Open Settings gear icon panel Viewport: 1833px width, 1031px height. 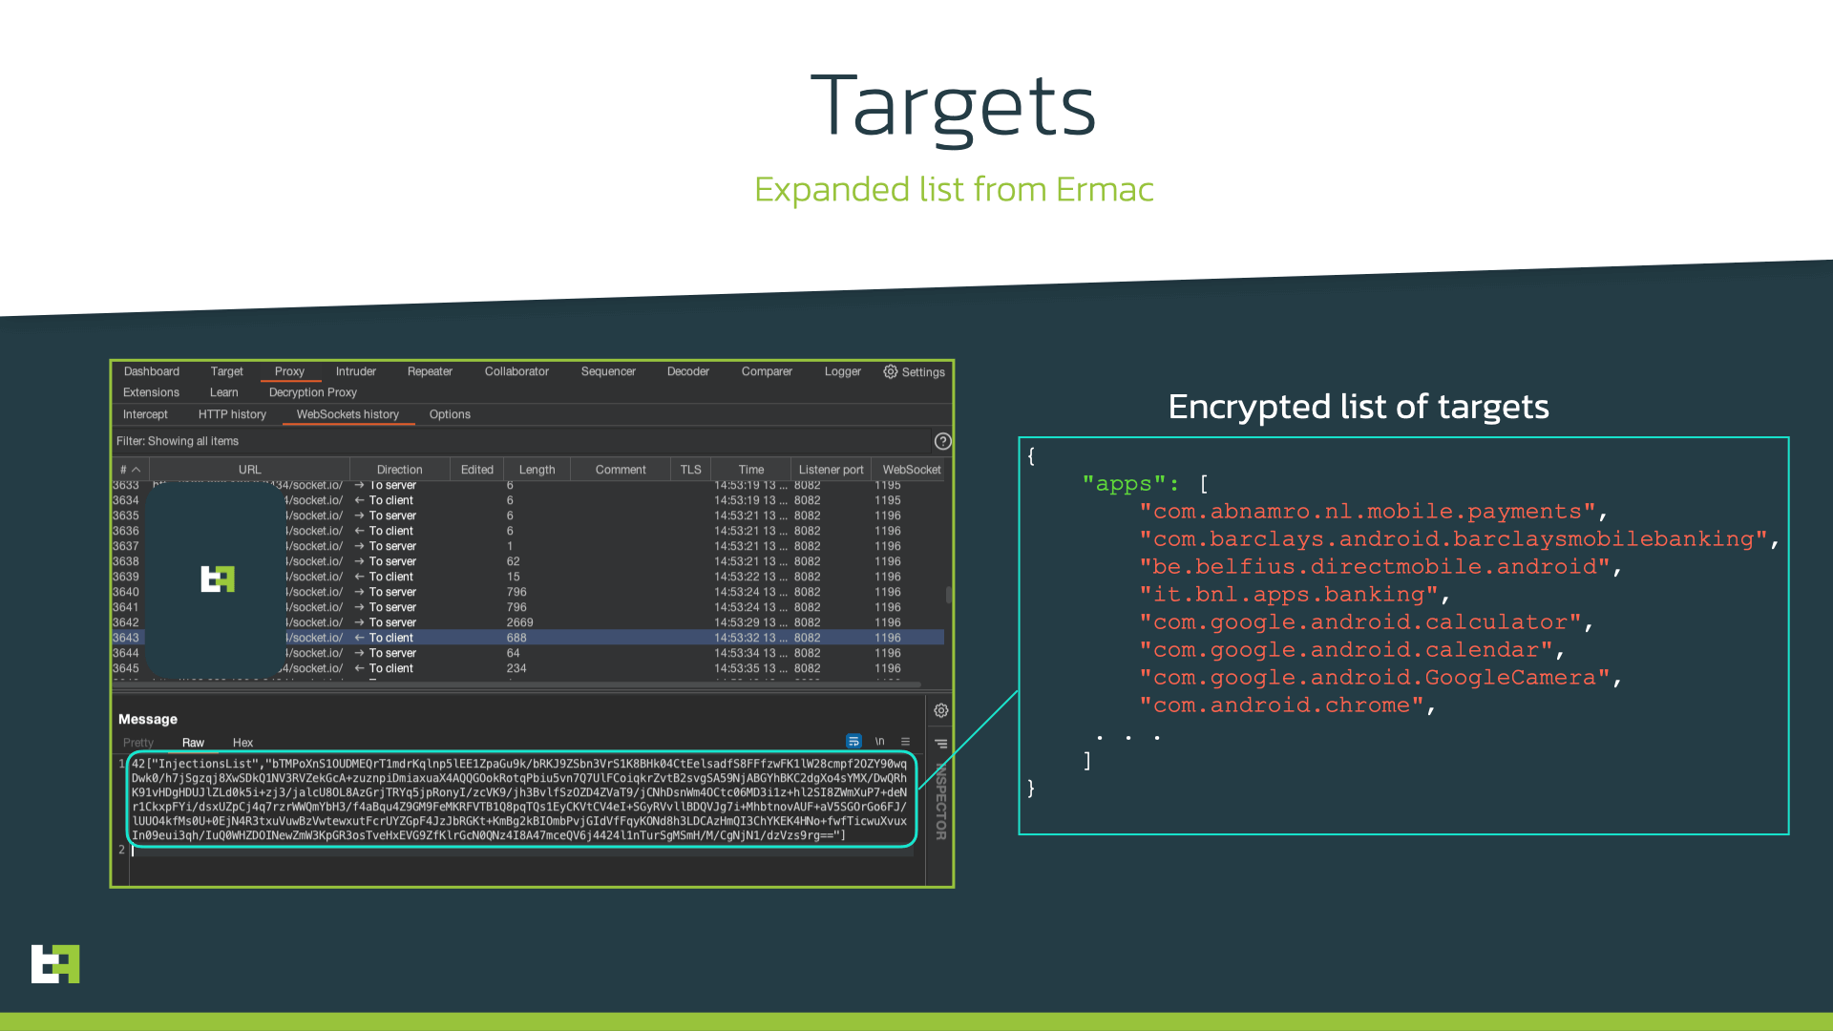tap(890, 371)
